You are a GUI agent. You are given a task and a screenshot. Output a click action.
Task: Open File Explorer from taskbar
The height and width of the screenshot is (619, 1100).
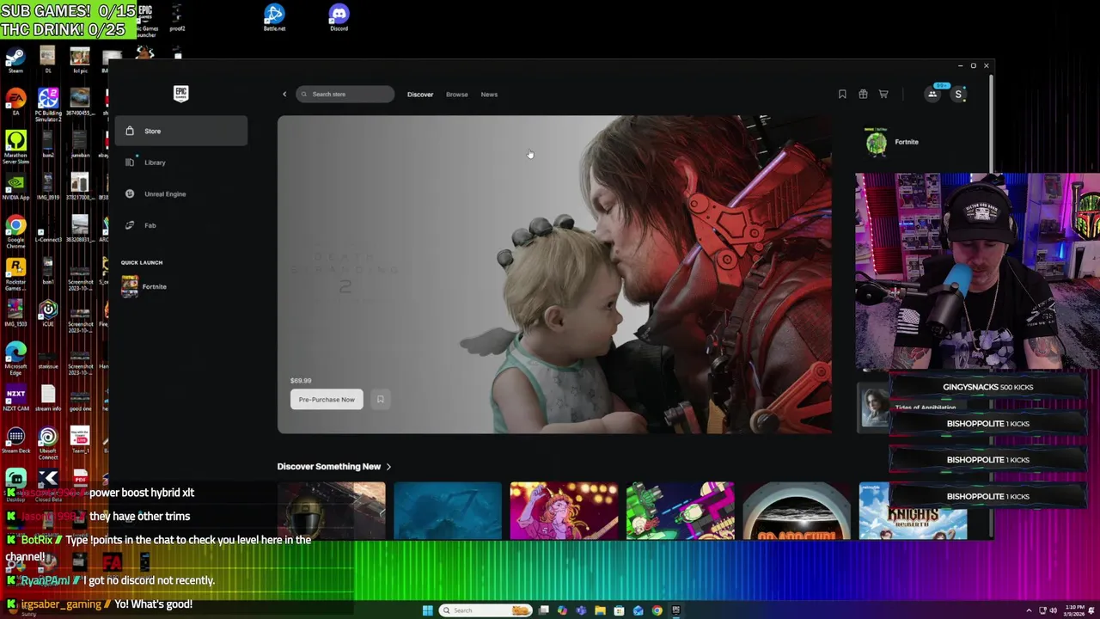pos(600,610)
